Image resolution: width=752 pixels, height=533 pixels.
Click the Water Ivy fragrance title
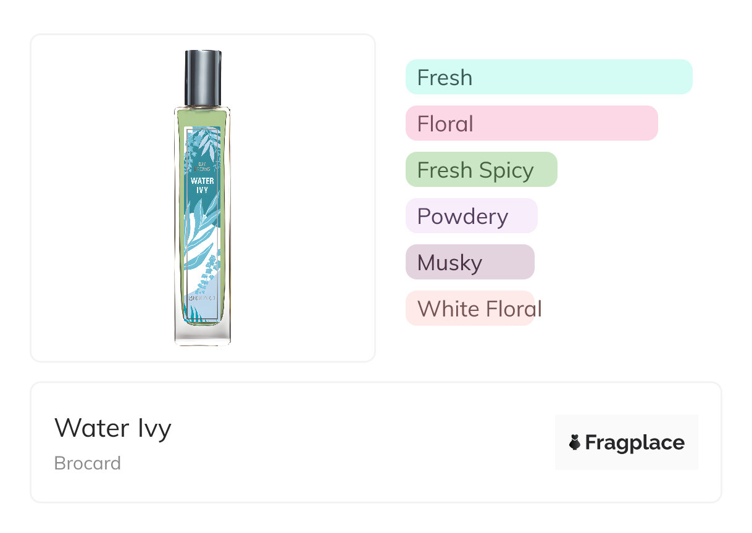(x=113, y=428)
